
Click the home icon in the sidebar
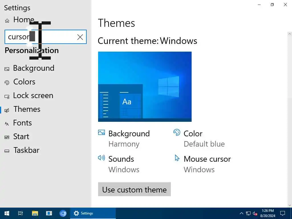[x=7, y=21]
